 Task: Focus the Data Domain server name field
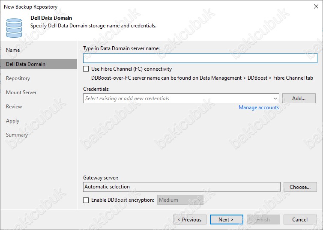pos(200,58)
